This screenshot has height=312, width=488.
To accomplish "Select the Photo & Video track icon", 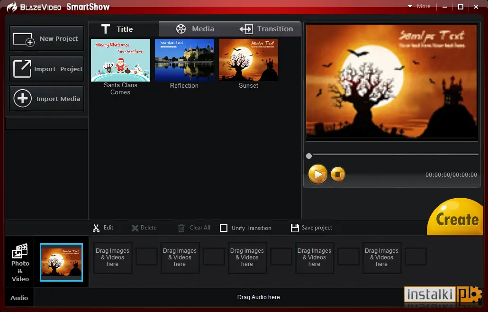I will point(19,251).
